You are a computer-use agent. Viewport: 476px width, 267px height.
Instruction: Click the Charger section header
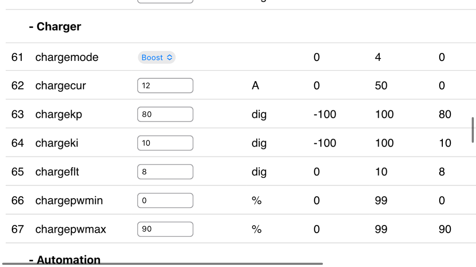[x=55, y=27]
